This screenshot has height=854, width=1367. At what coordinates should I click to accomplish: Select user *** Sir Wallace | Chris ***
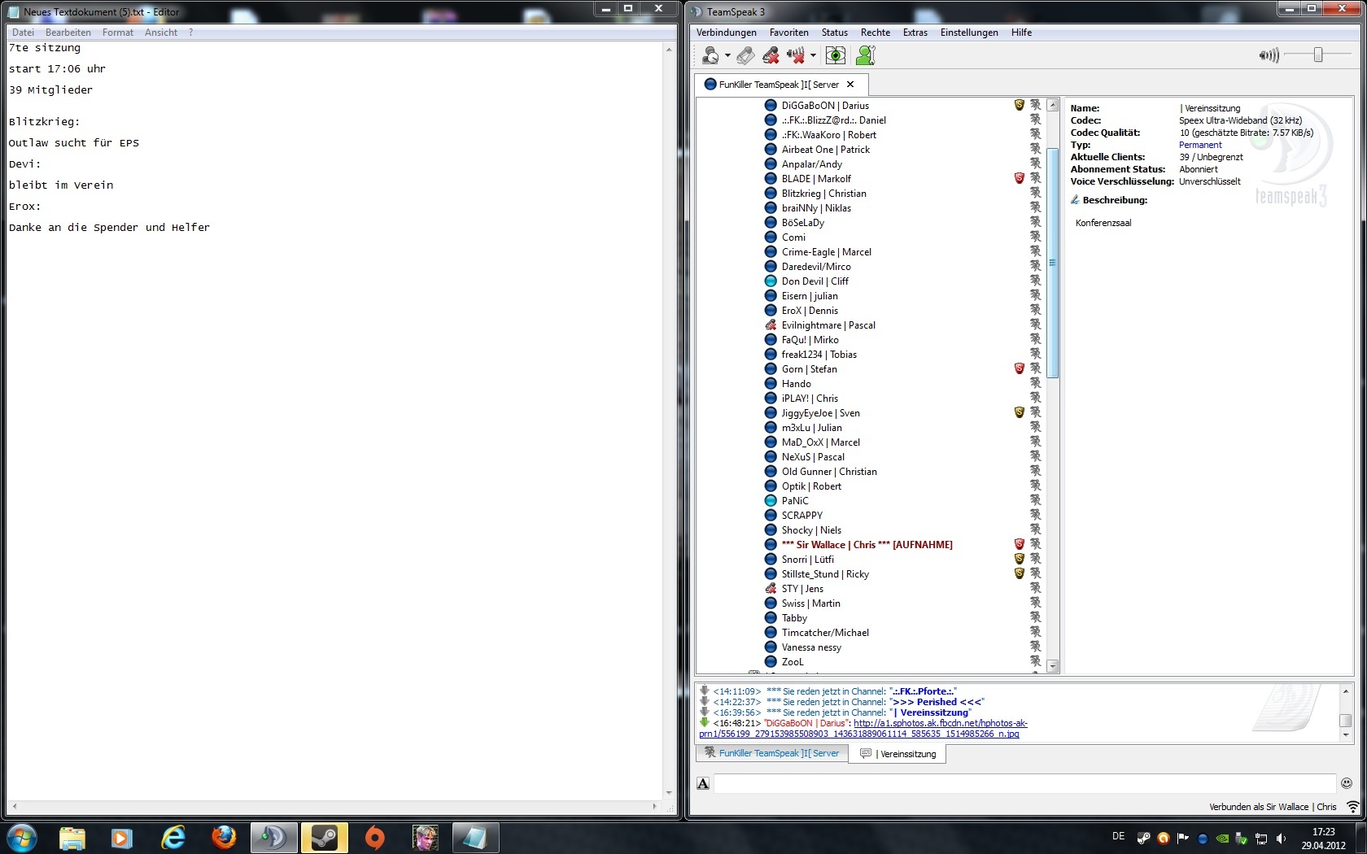[867, 545]
